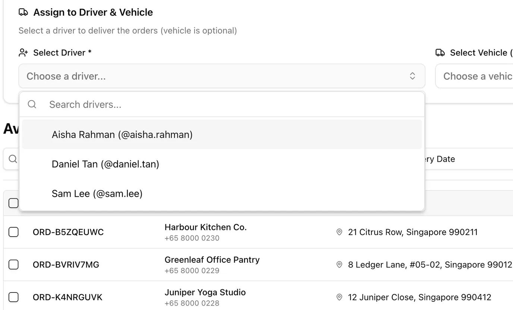Click the 8 Ledger Lane address
Screen dimensions: 513x310
click(x=430, y=265)
